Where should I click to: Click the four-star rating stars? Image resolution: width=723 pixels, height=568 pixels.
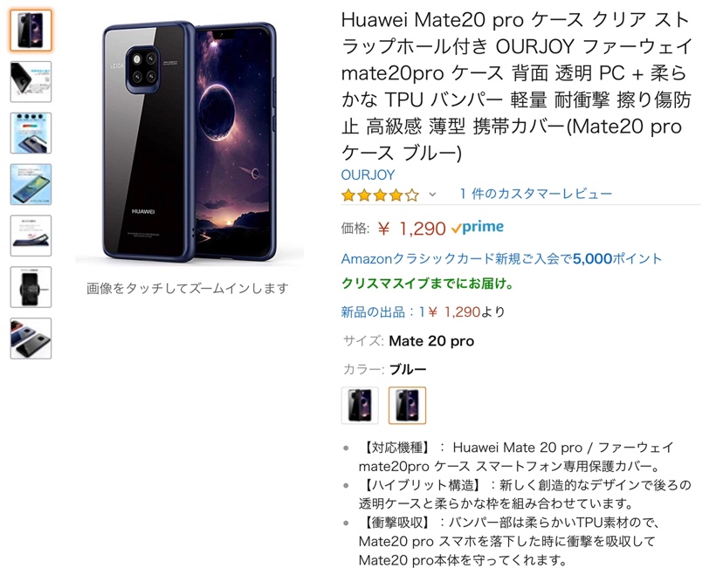380,195
